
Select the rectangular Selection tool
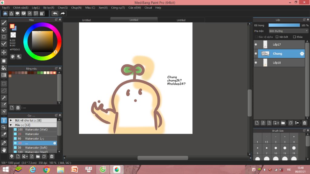coord(4,84)
